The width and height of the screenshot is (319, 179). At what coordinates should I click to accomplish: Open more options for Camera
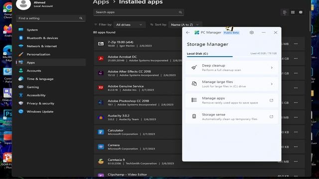point(296,147)
